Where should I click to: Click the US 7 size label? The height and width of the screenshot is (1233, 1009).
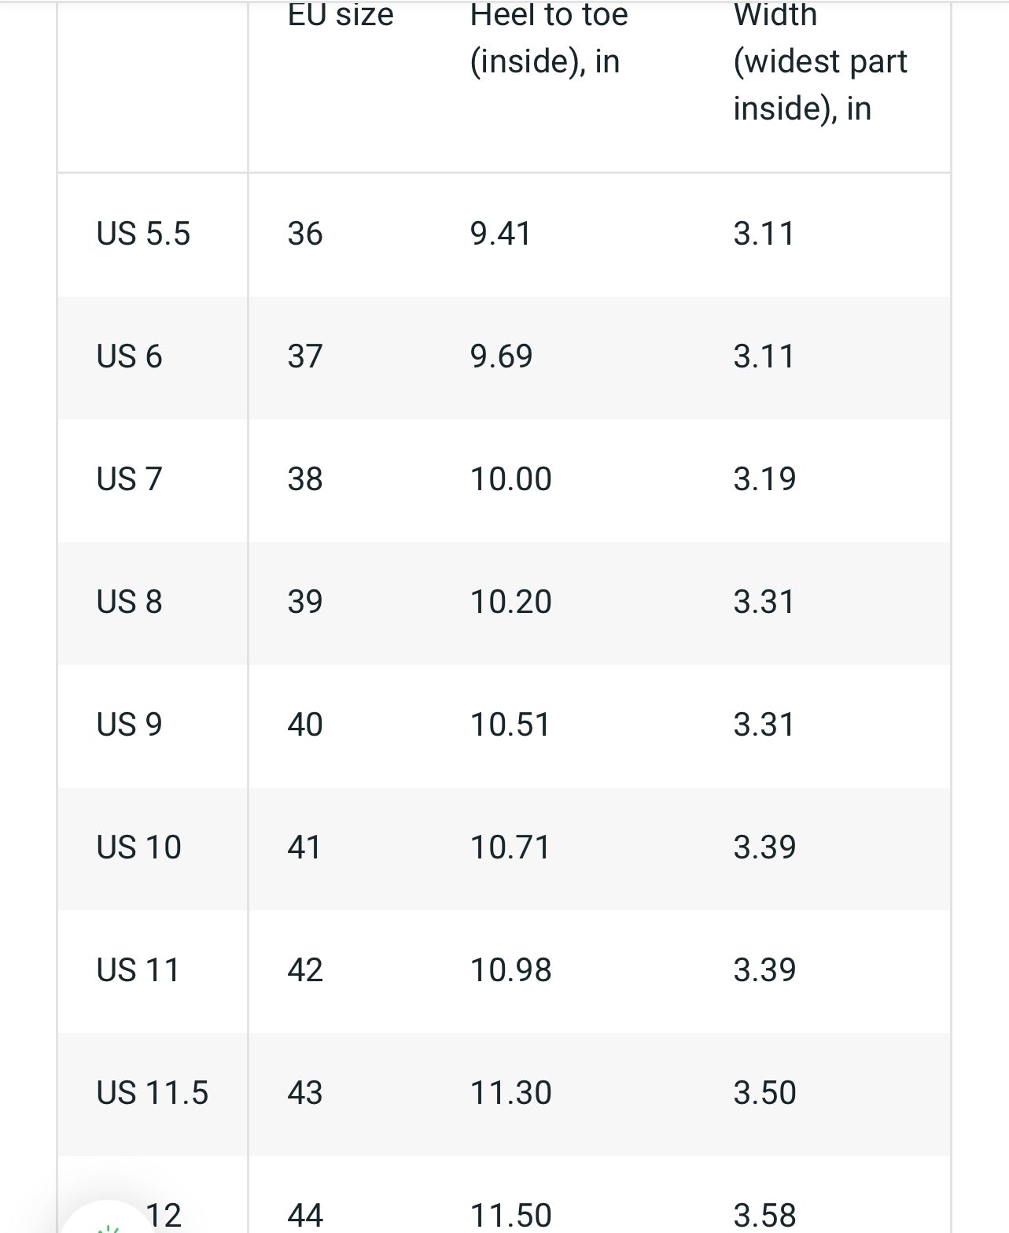coord(129,479)
